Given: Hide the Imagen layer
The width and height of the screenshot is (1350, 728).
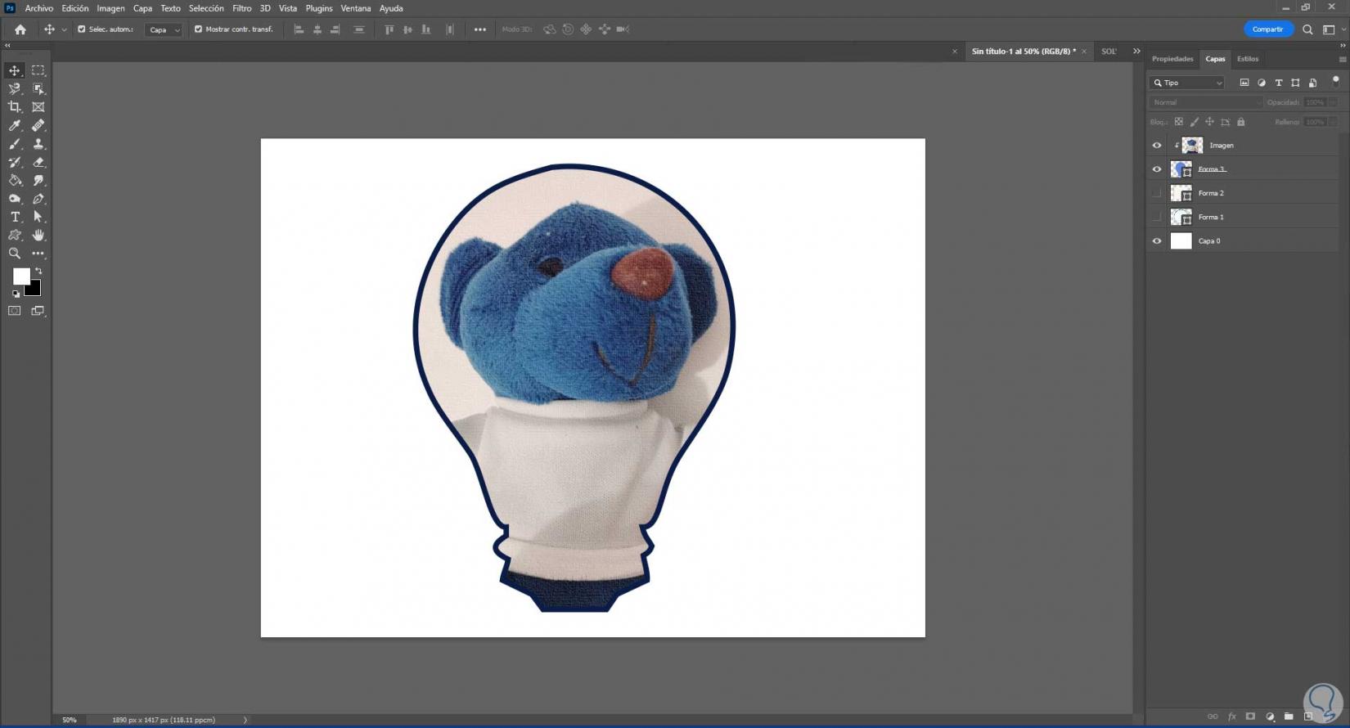Looking at the screenshot, I should coord(1157,146).
